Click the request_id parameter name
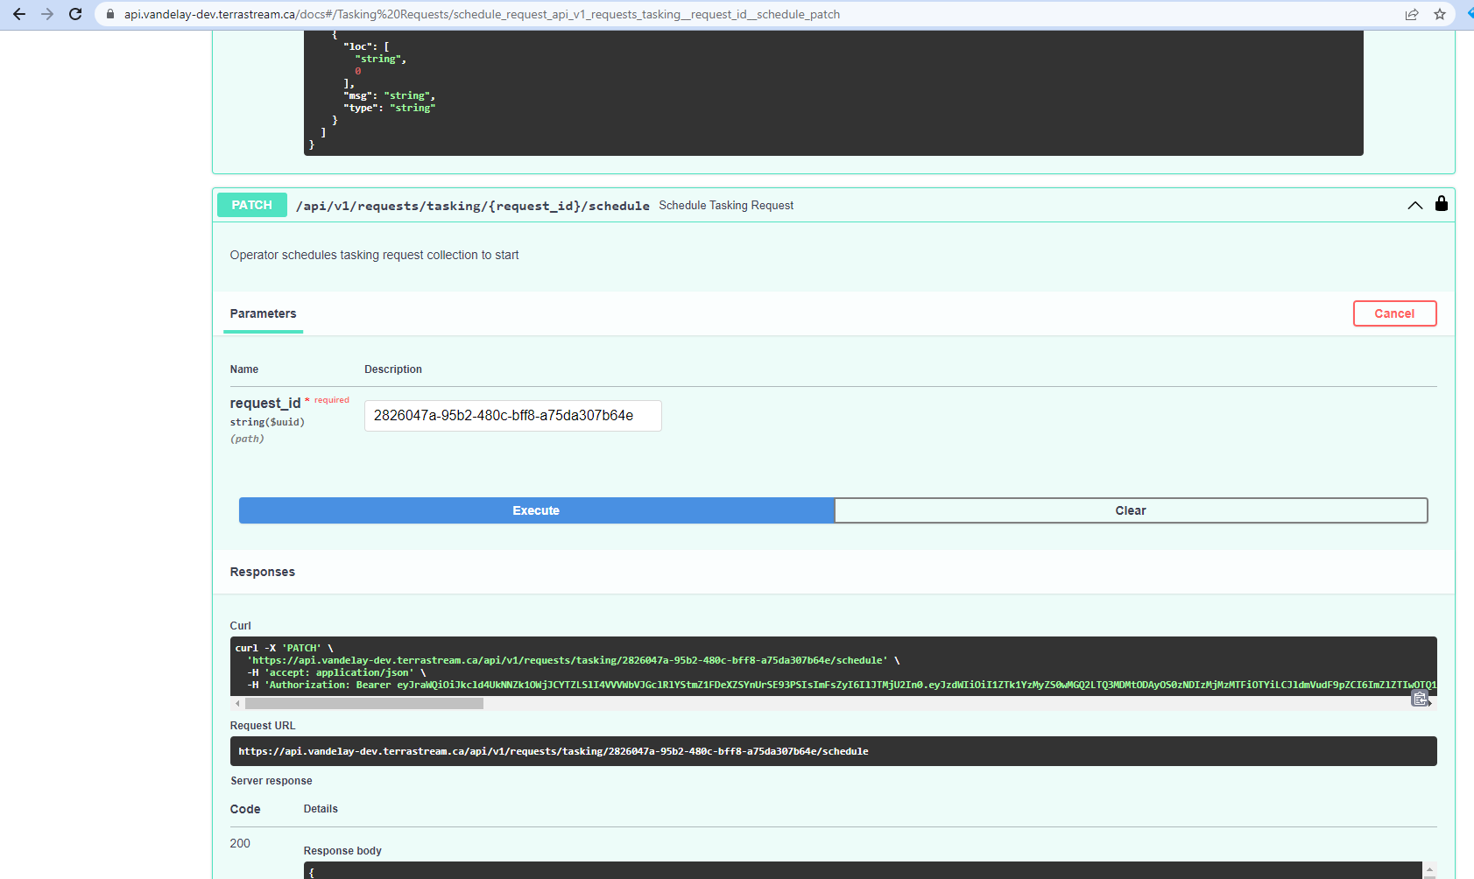 pos(265,403)
